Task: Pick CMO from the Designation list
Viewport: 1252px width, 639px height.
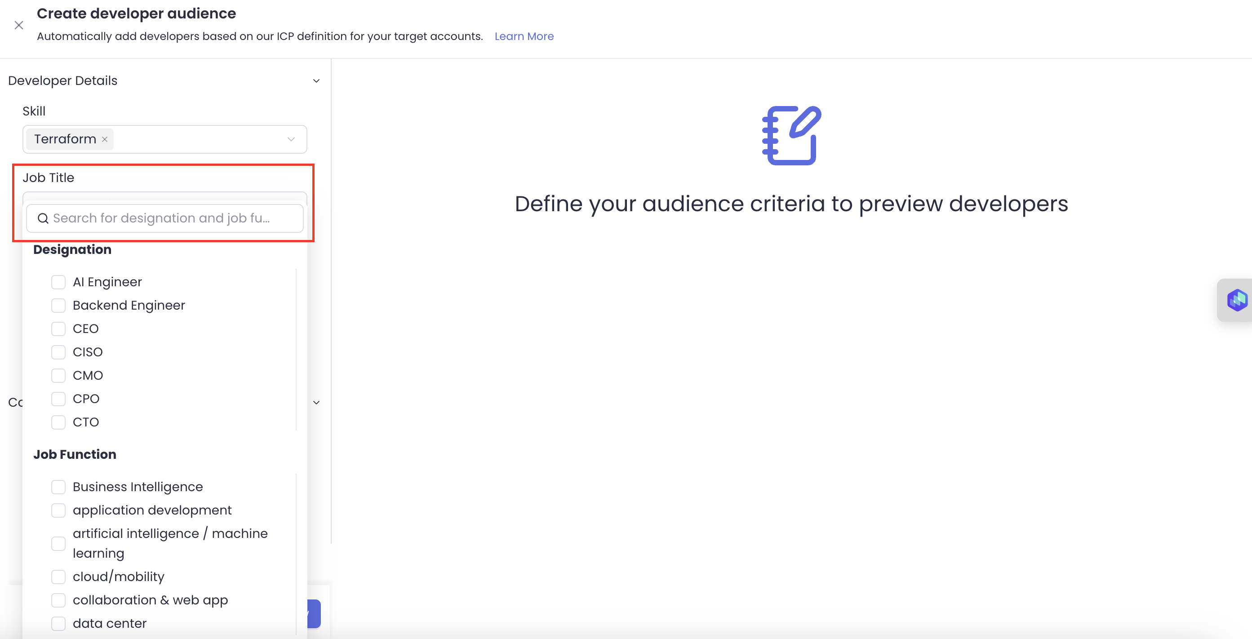Action: coord(58,376)
